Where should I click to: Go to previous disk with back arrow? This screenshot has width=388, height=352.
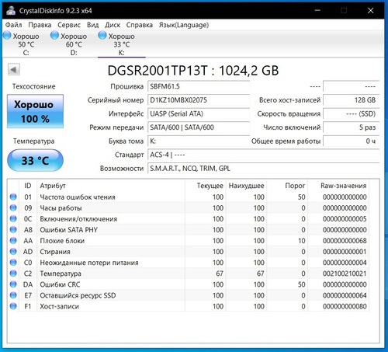(x=14, y=69)
